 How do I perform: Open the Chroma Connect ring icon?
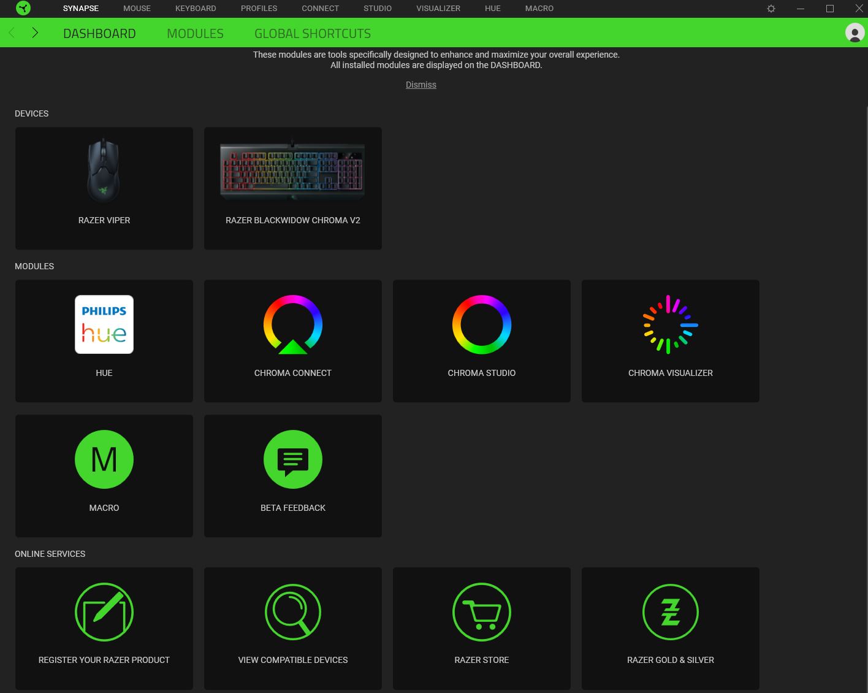point(293,324)
